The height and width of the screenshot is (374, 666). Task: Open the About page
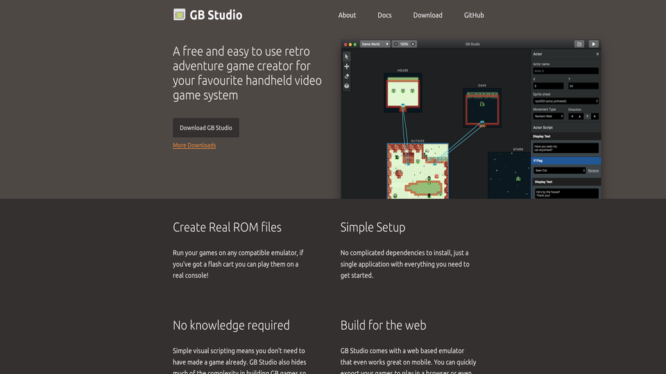tap(347, 15)
